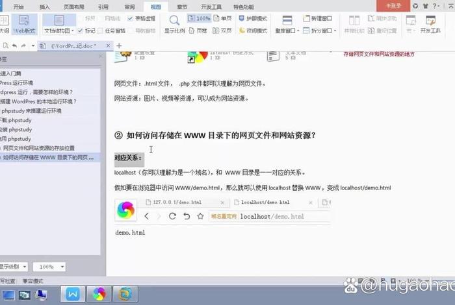Close the document map sidebar pane
The image size is (455, 305).
pos(101,56)
